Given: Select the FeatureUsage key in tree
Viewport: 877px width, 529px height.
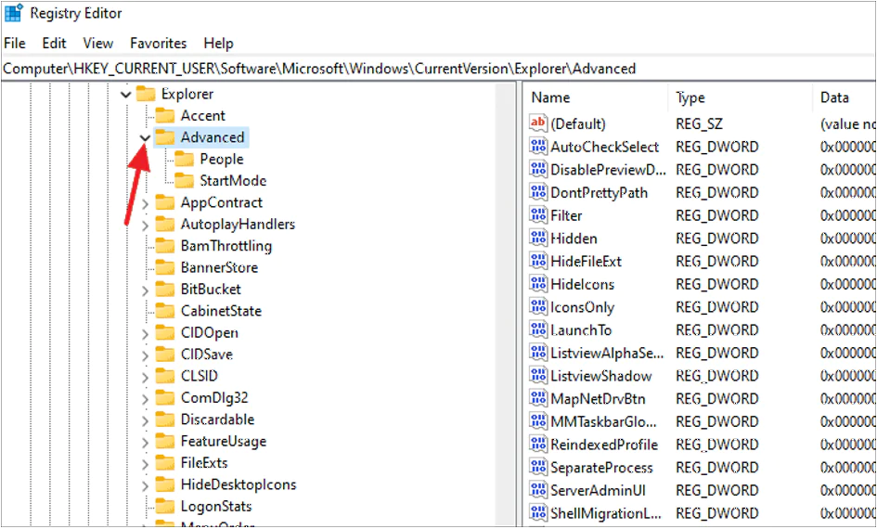Looking at the screenshot, I should [223, 442].
